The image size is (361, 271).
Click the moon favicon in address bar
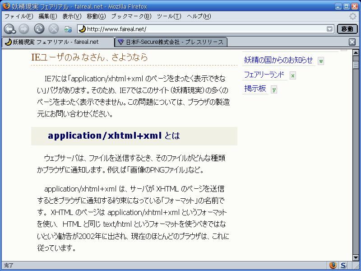click(82, 29)
